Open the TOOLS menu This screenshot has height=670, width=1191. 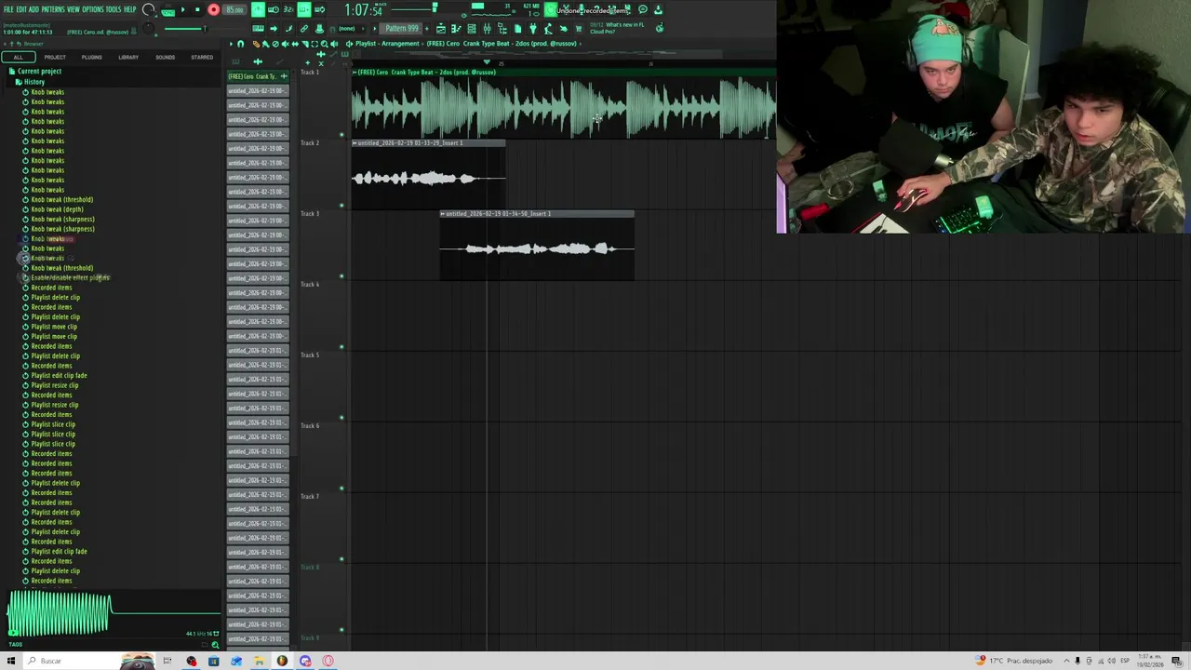click(114, 9)
